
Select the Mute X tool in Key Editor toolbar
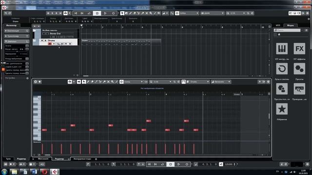coord(108,82)
